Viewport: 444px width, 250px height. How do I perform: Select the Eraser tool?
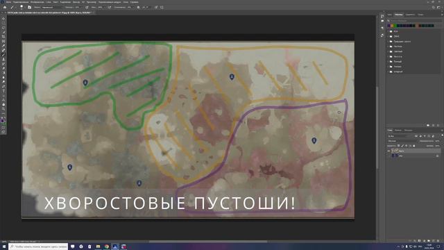pyautogui.click(x=3, y=68)
